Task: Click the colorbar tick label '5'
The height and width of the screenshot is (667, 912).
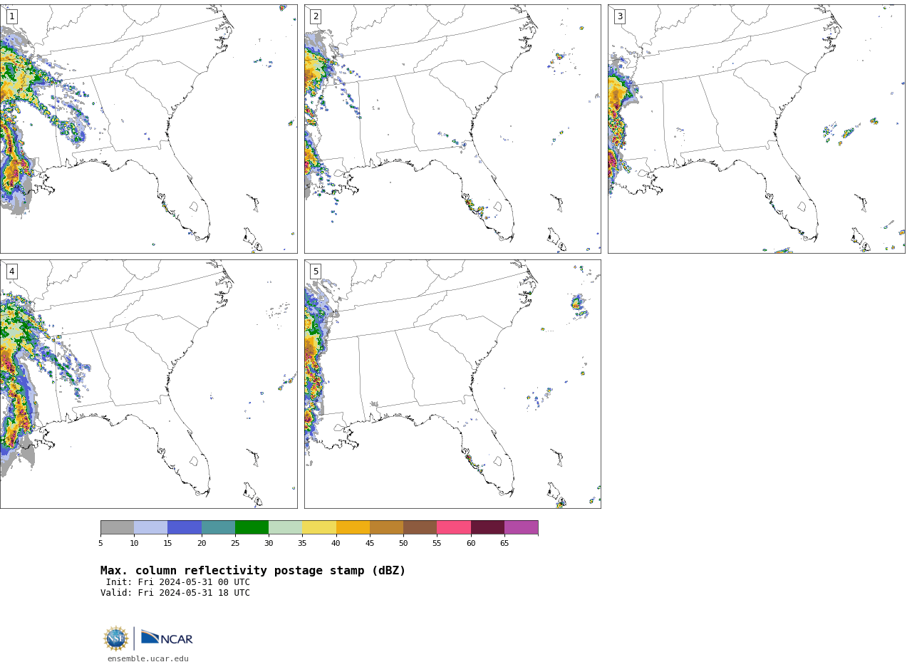Action: pyautogui.click(x=100, y=544)
